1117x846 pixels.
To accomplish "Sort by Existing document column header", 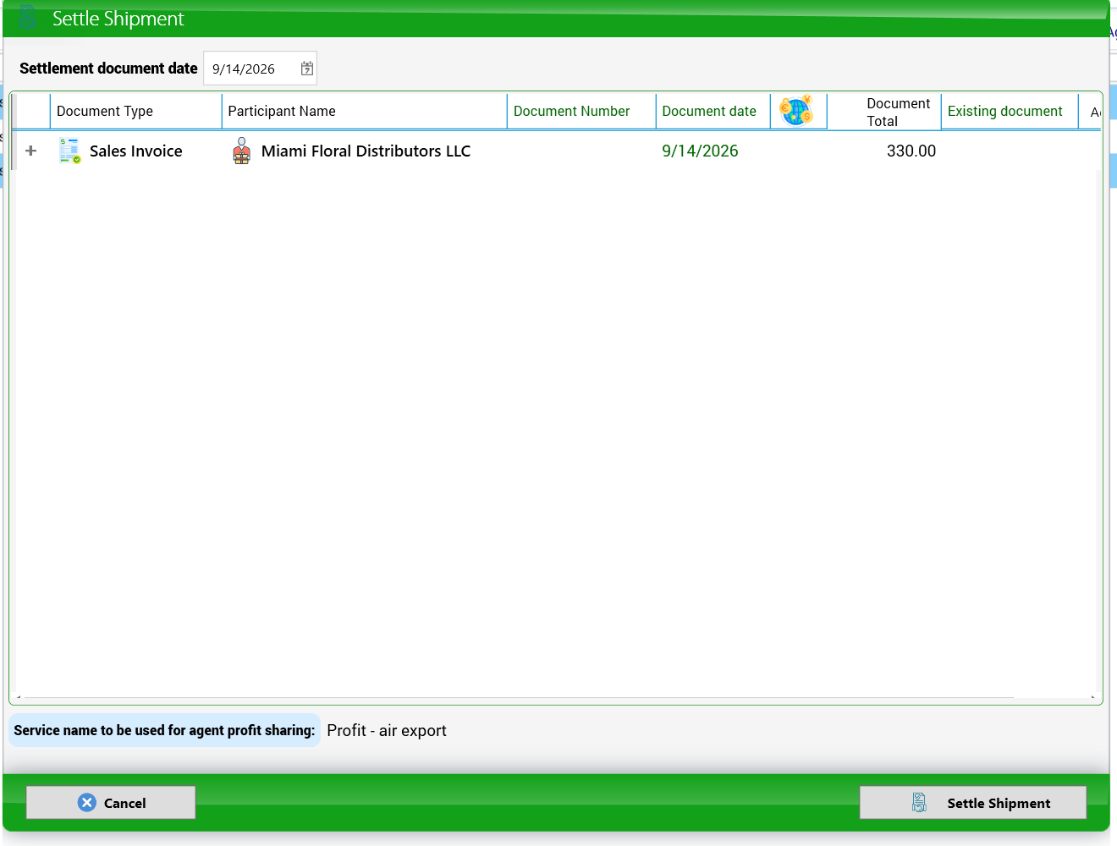I will [x=1010, y=111].
